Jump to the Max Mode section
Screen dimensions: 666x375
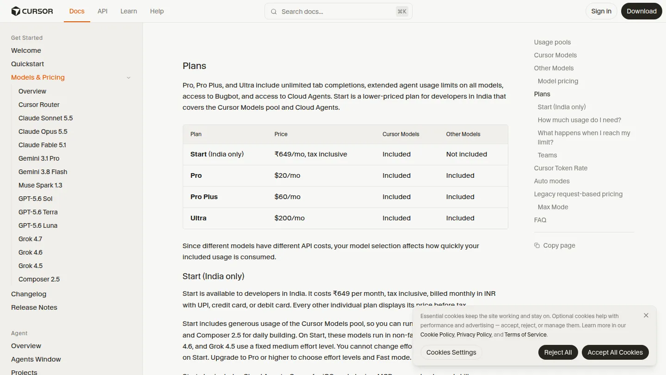[x=553, y=207]
